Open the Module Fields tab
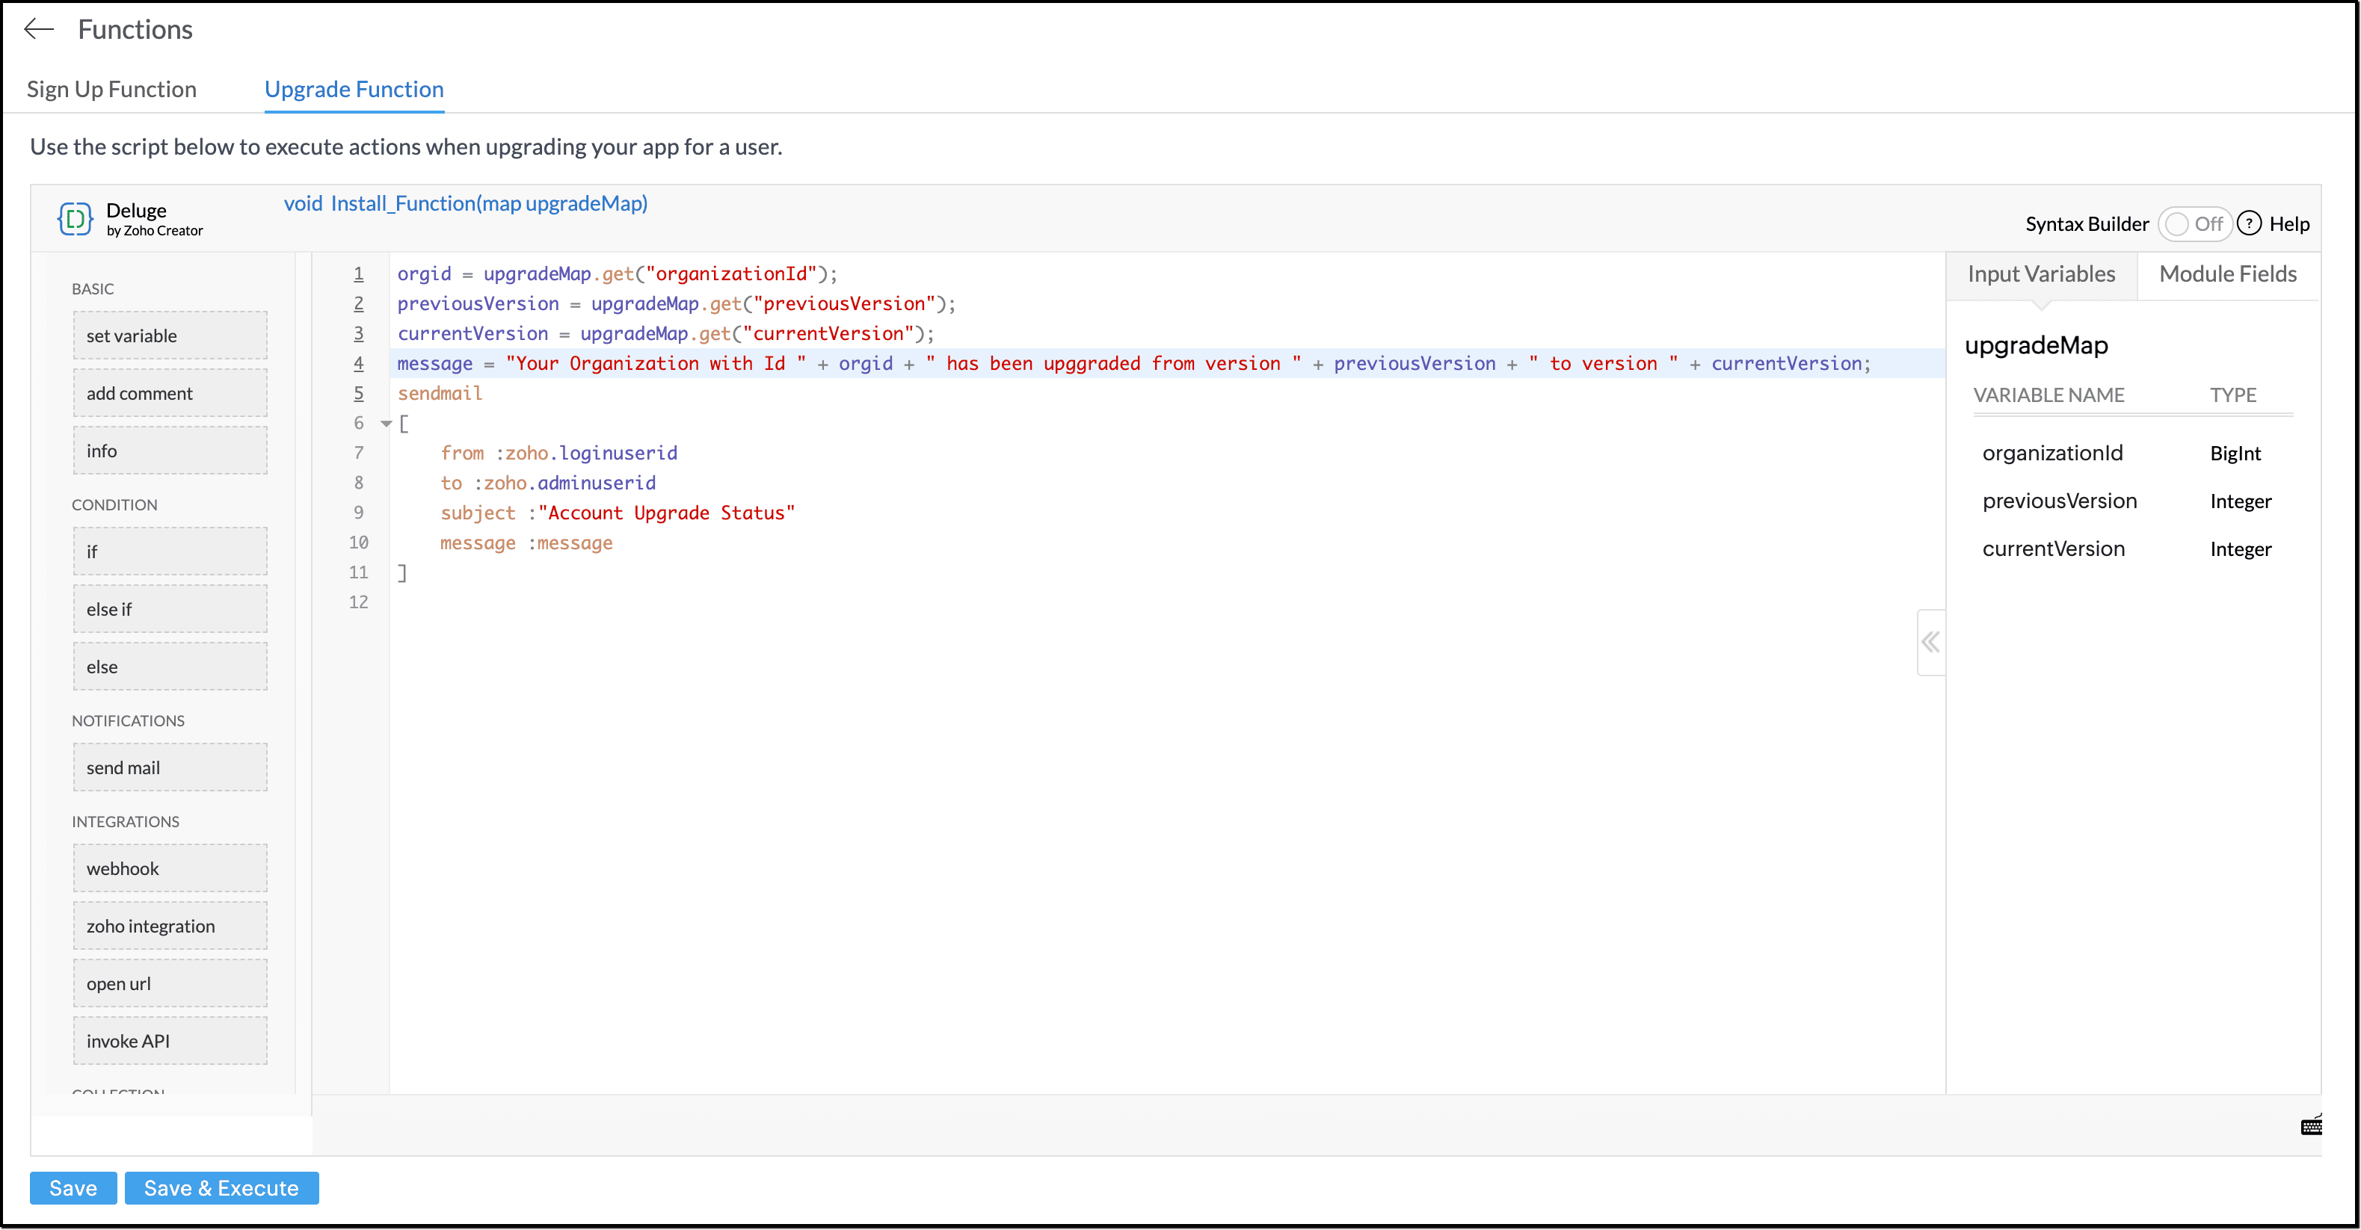This screenshot has height=1230, width=2361. 2227,273
